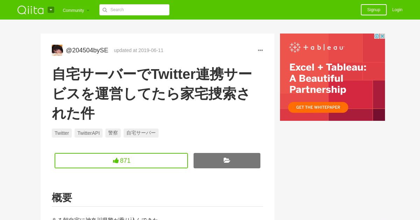Close the Tableau advertisement

pos(382,36)
